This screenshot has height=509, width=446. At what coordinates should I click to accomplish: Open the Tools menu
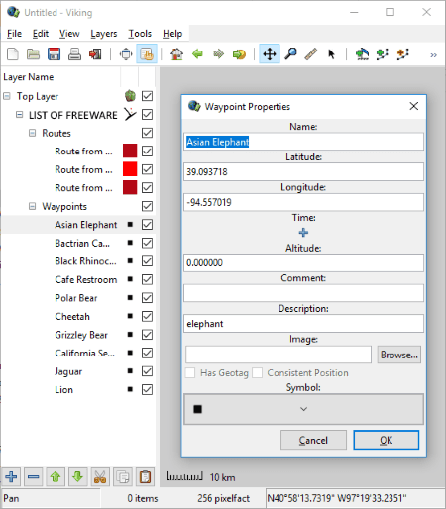(x=140, y=34)
